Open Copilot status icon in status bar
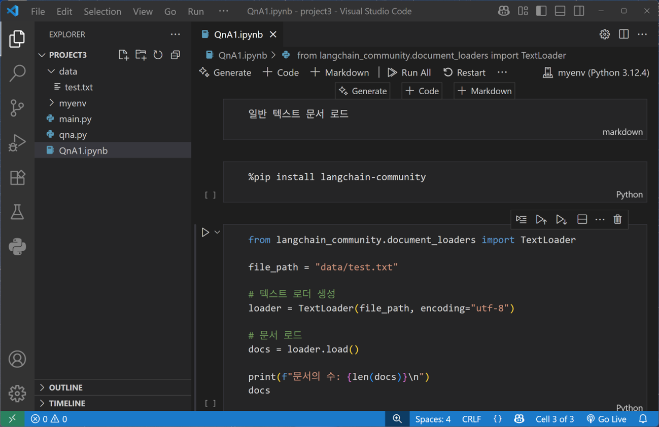659x427 pixels. click(519, 419)
